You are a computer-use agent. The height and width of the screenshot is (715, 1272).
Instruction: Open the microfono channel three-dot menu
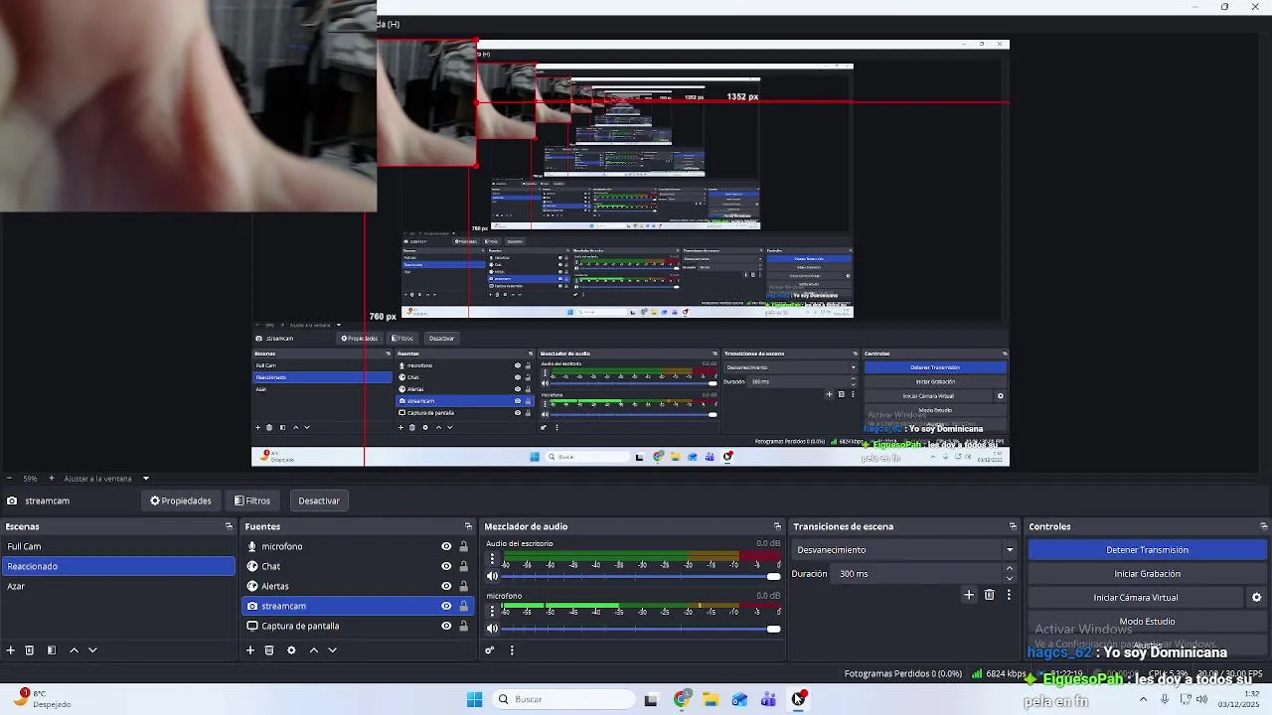(x=492, y=611)
